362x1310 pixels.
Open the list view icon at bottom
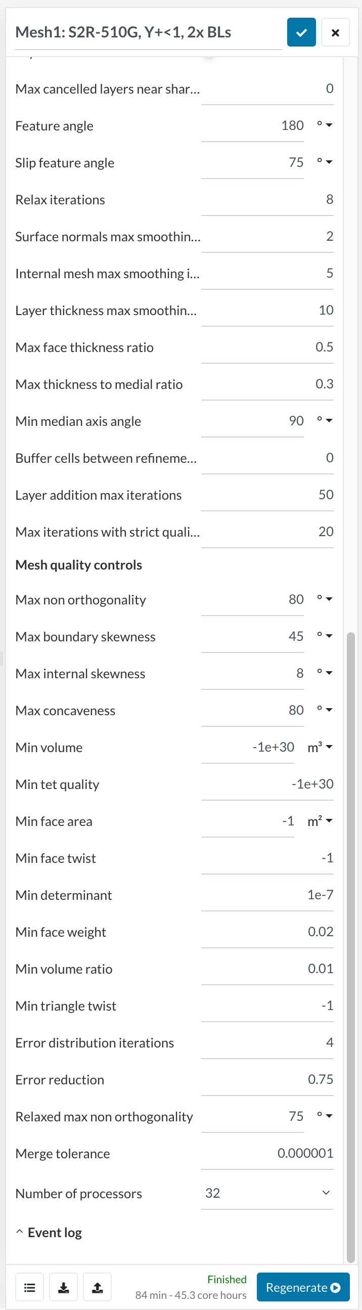coord(29,1287)
